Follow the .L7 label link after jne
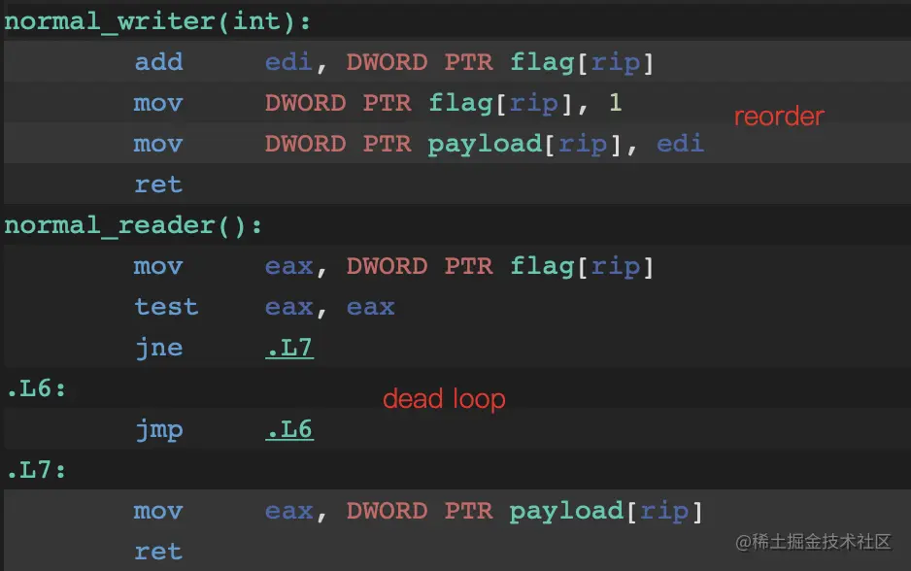 pyautogui.click(x=289, y=348)
